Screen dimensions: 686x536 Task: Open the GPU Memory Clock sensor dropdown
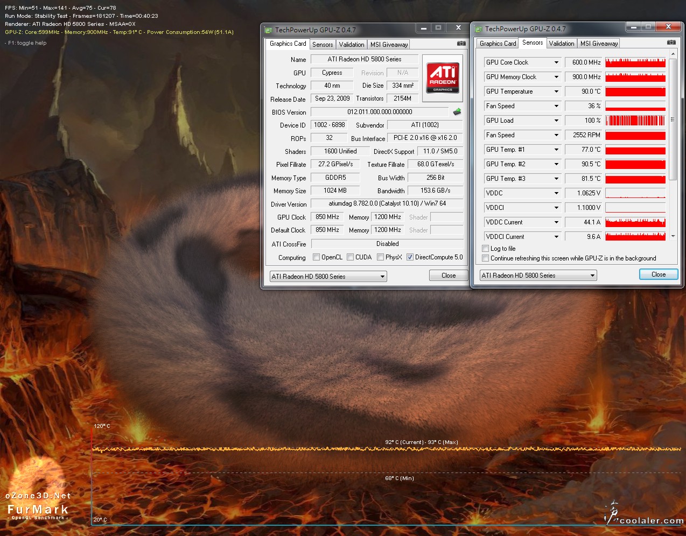[x=556, y=77]
